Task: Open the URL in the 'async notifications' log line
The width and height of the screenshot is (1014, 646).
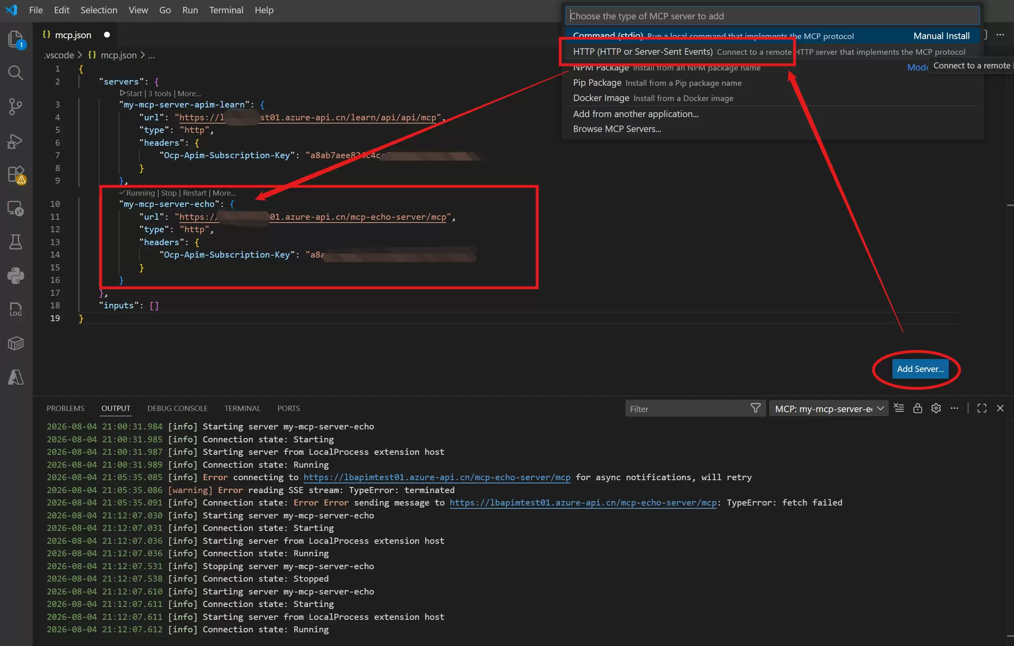Action: [x=437, y=477]
